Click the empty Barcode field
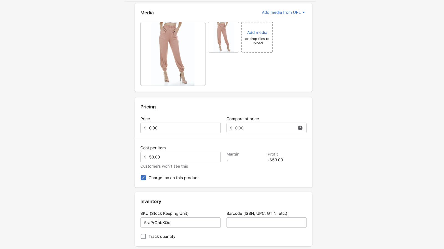Viewport: 444px width, 249px height. coord(266,222)
